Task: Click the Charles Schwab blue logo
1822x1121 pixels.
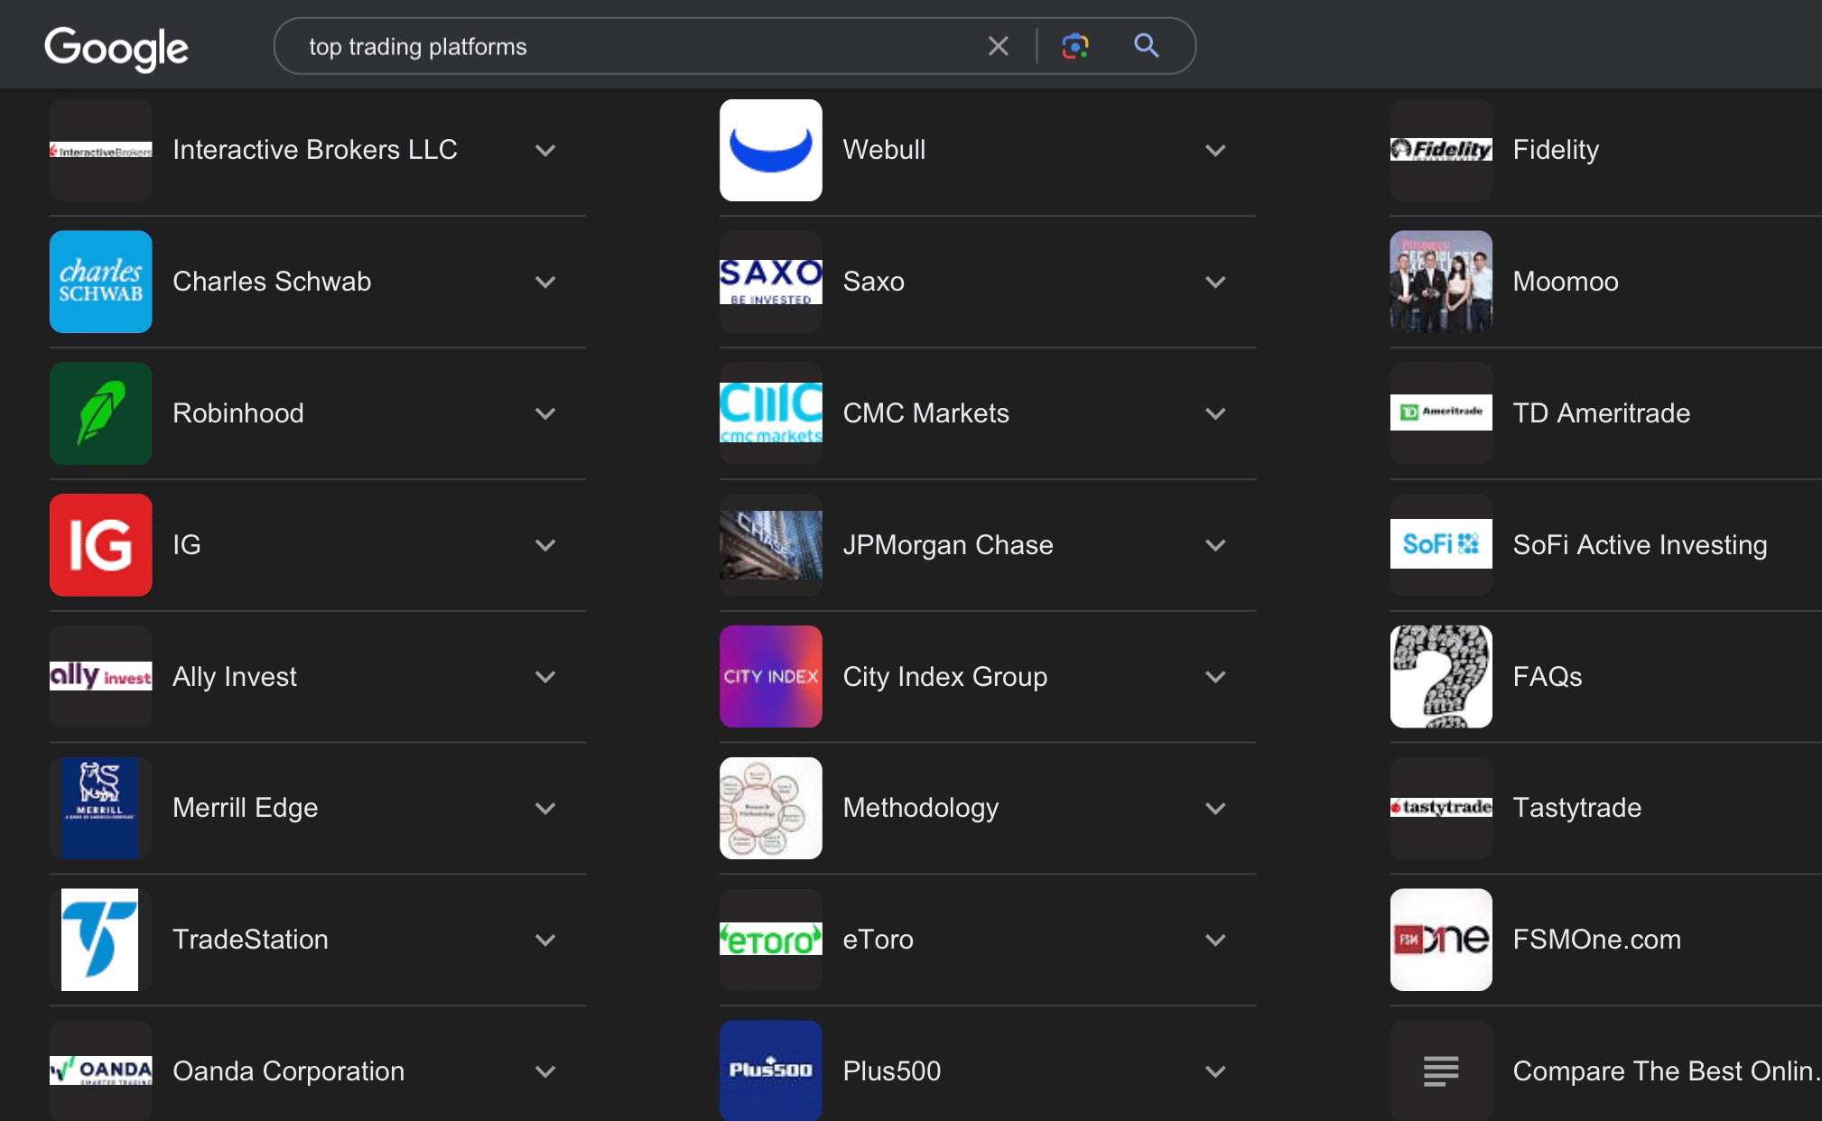Action: coord(100,282)
